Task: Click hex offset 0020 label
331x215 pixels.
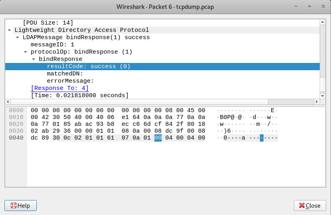Action: [x=16, y=124]
